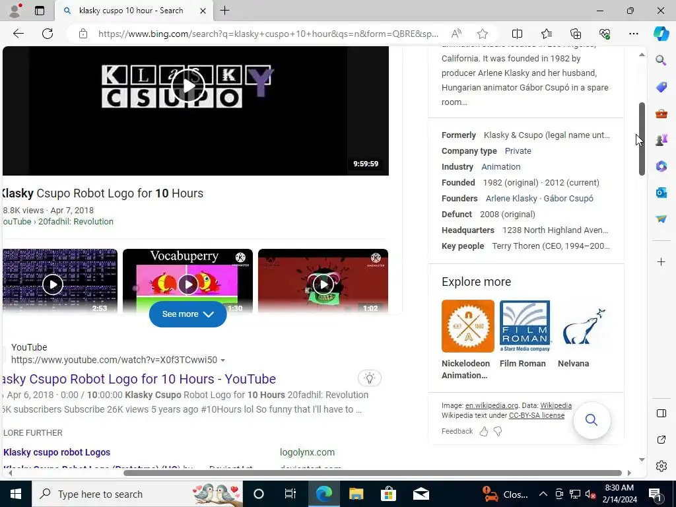The width and height of the screenshot is (676, 507).
Task: Click Private company type link
Action: coord(518,151)
